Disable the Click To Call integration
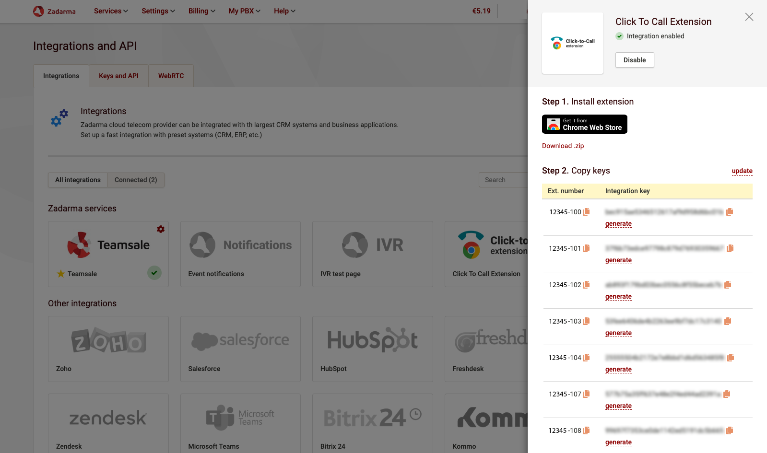 pos(634,60)
